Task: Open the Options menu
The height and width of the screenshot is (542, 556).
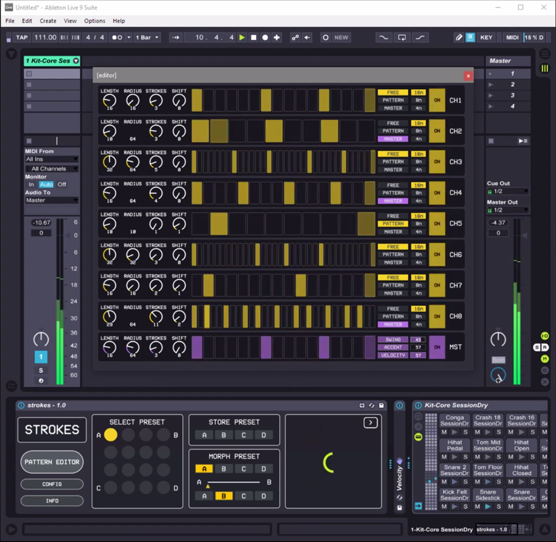Action: pyautogui.click(x=94, y=21)
